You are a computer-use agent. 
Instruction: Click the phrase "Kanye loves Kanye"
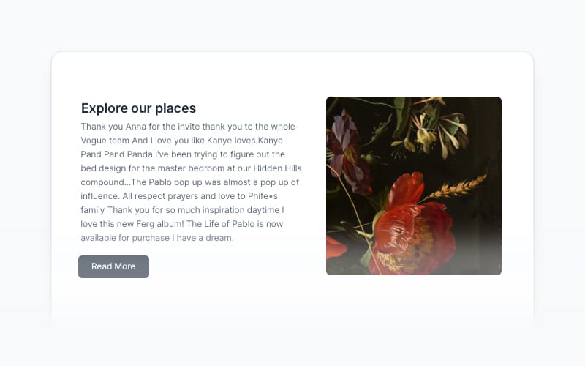pyautogui.click(x=245, y=141)
